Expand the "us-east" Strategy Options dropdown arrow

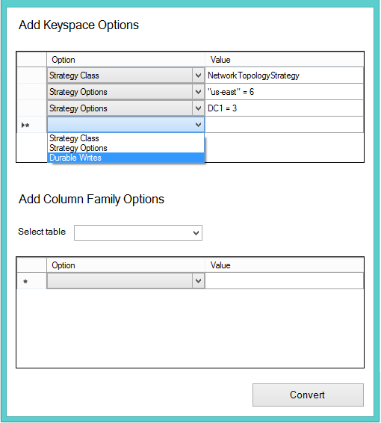click(x=198, y=92)
